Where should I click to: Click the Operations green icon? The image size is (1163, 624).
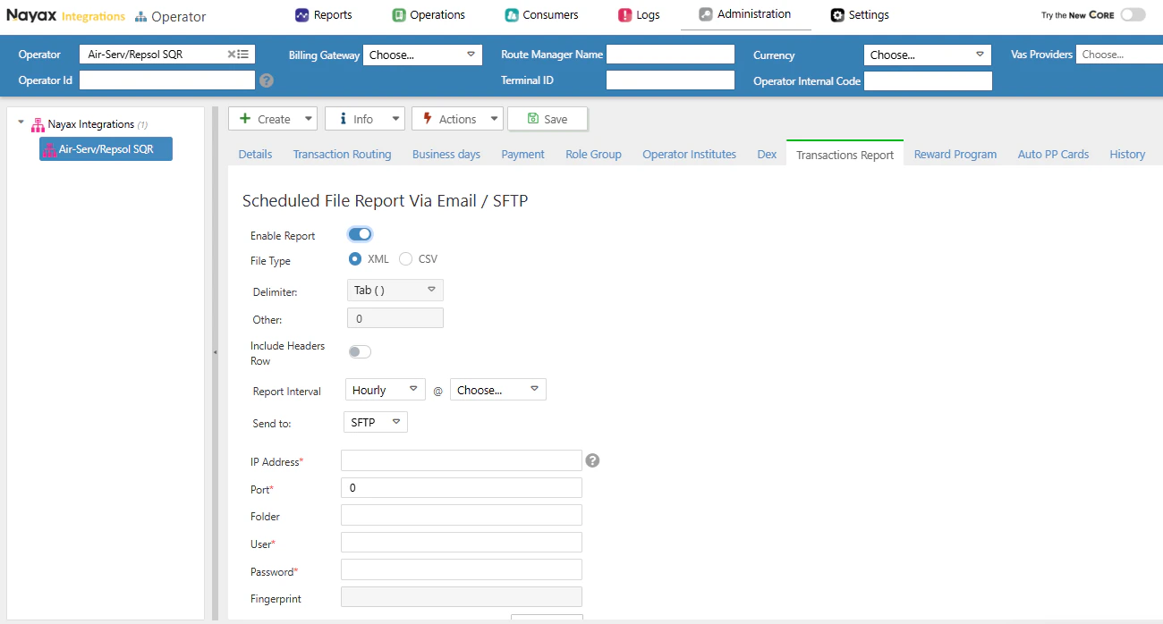pos(399,15)
